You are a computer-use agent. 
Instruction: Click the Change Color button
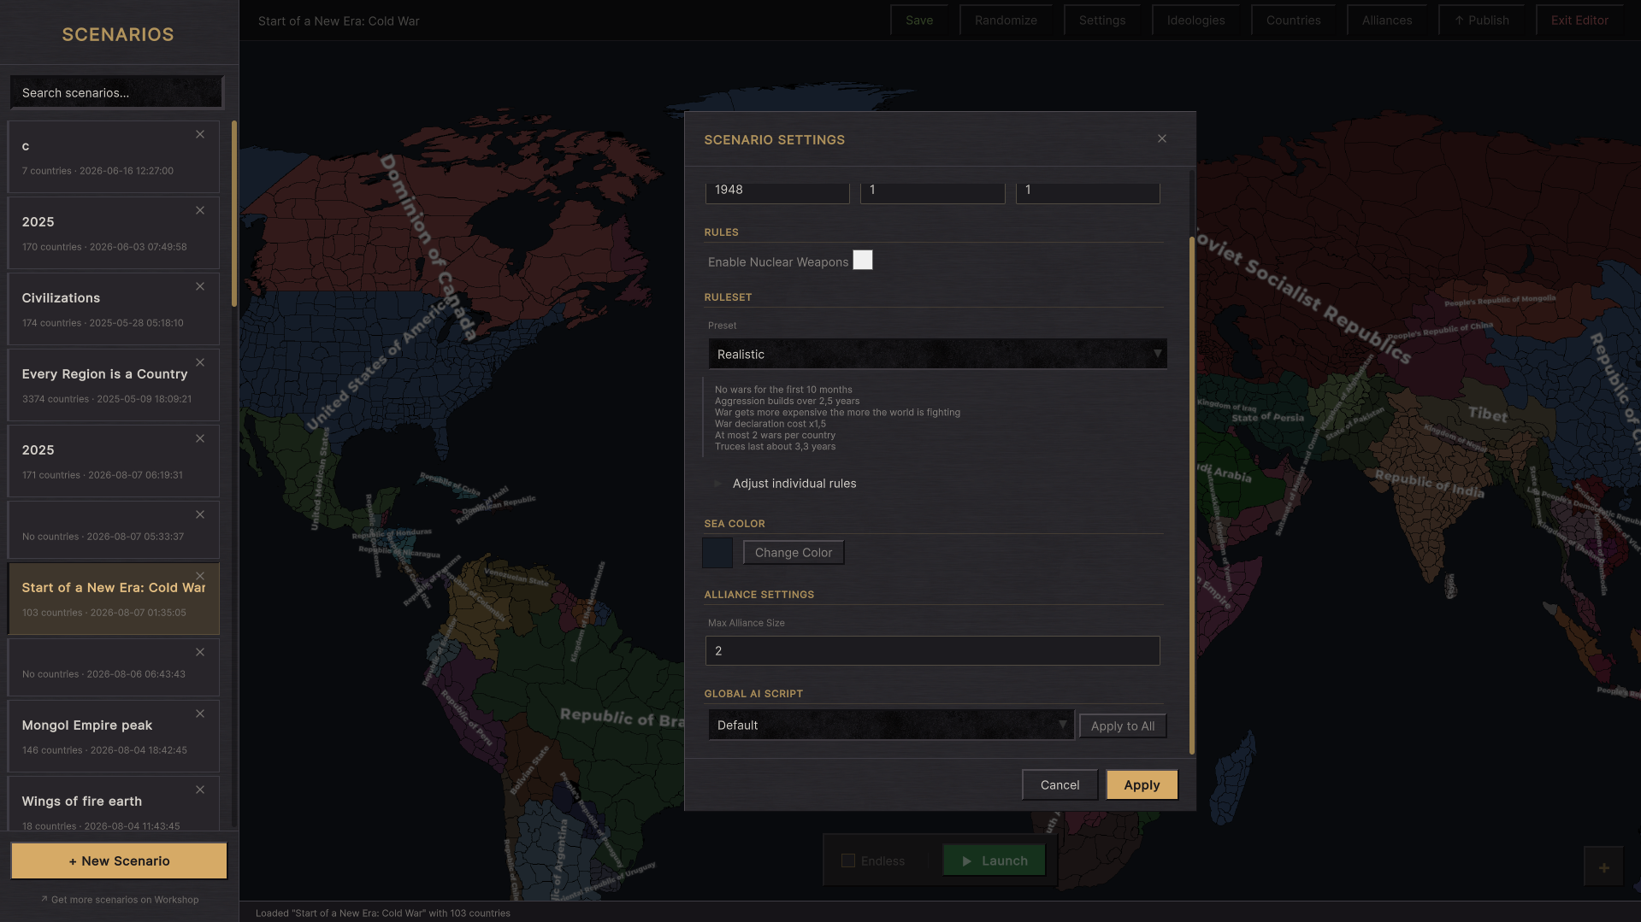click(x=794, y=553)
